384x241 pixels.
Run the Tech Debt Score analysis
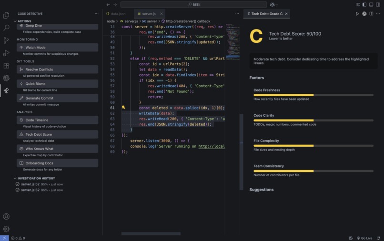click(x=57, y=134)
